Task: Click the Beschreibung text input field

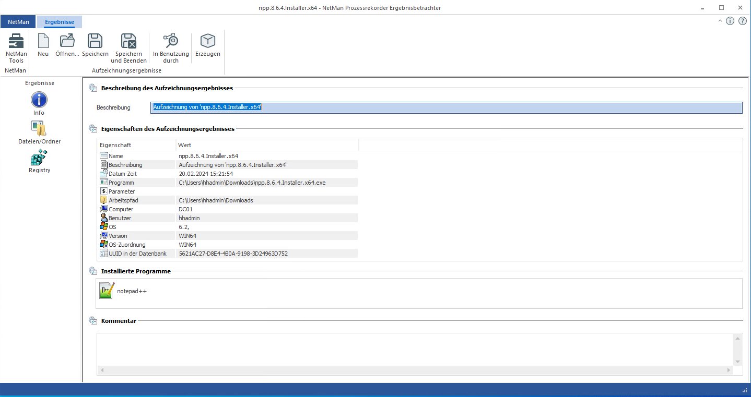Action: (x=446, y=107)
